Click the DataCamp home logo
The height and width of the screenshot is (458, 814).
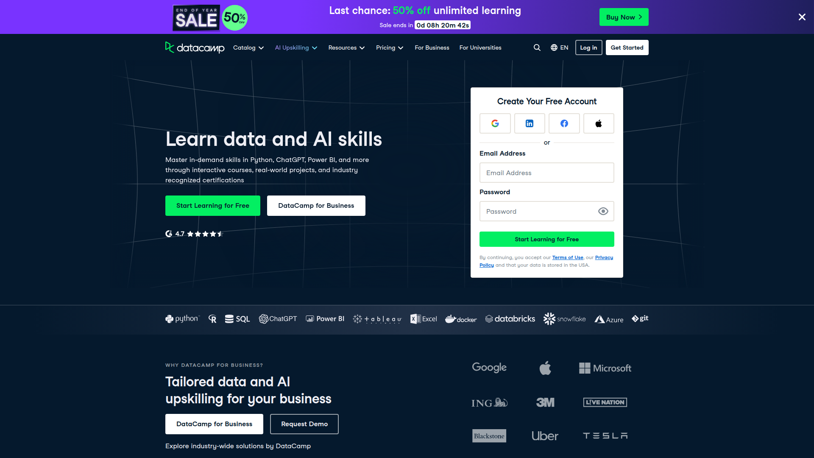(x=195, y=48)
